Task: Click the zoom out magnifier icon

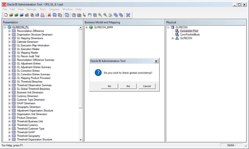Action: pos(105,15)
